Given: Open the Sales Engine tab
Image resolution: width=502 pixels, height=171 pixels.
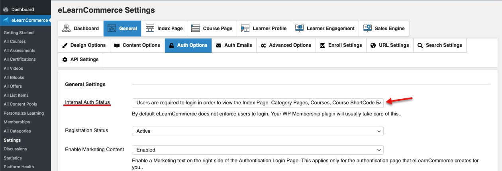Looking at the screenshot, I should tap(384, 29).
